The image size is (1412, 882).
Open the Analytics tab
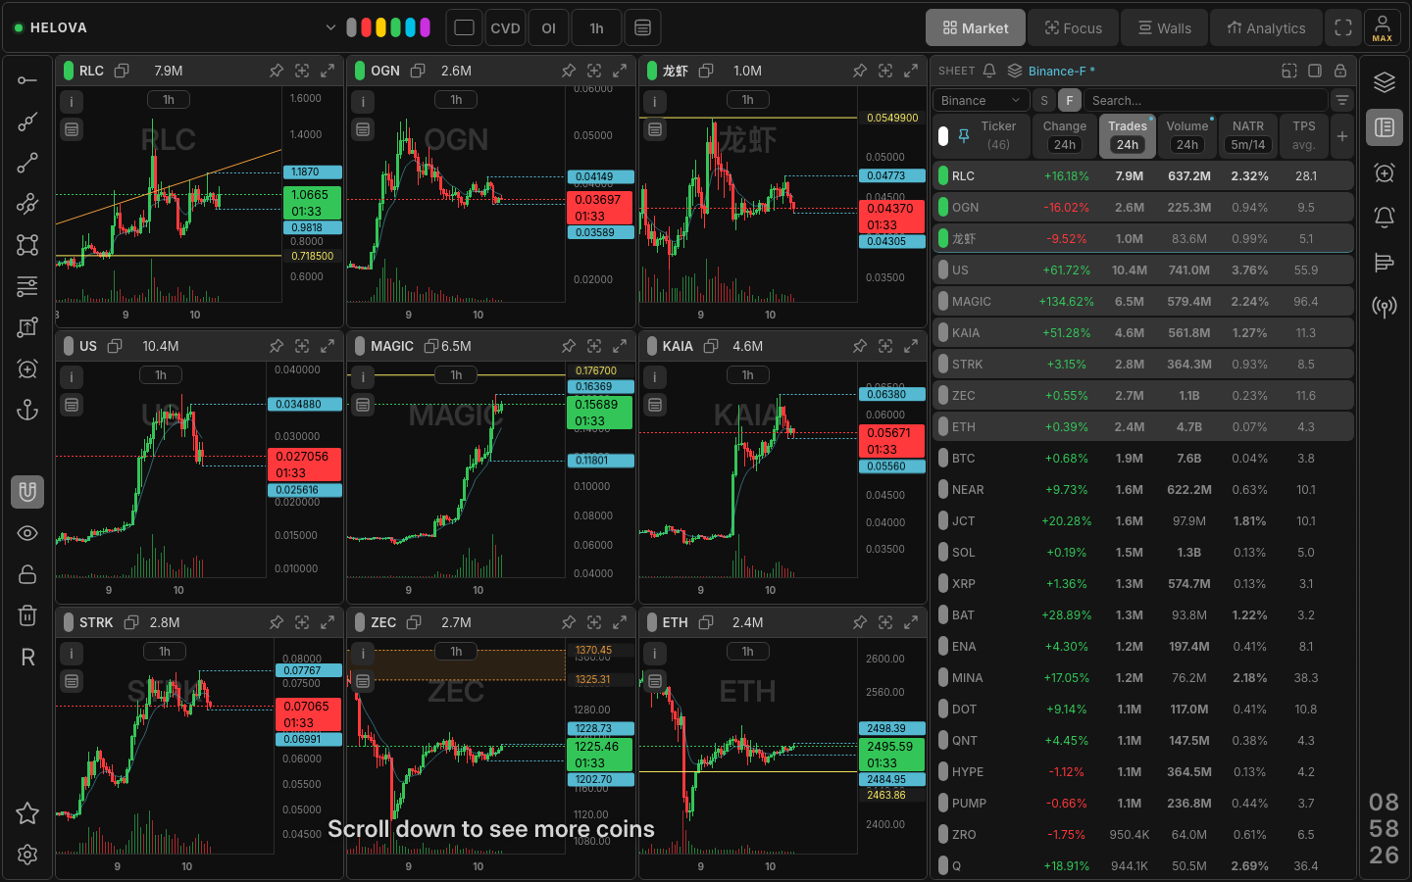1266,28
